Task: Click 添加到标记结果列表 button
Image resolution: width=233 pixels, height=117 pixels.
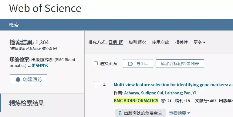Action: 180,64
